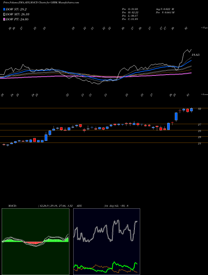Click the ADX '(14 day) 62, +33, -8' values
The height and width of the screenshot is (275, 208).
pyautogui.click(x=116, y=206)
